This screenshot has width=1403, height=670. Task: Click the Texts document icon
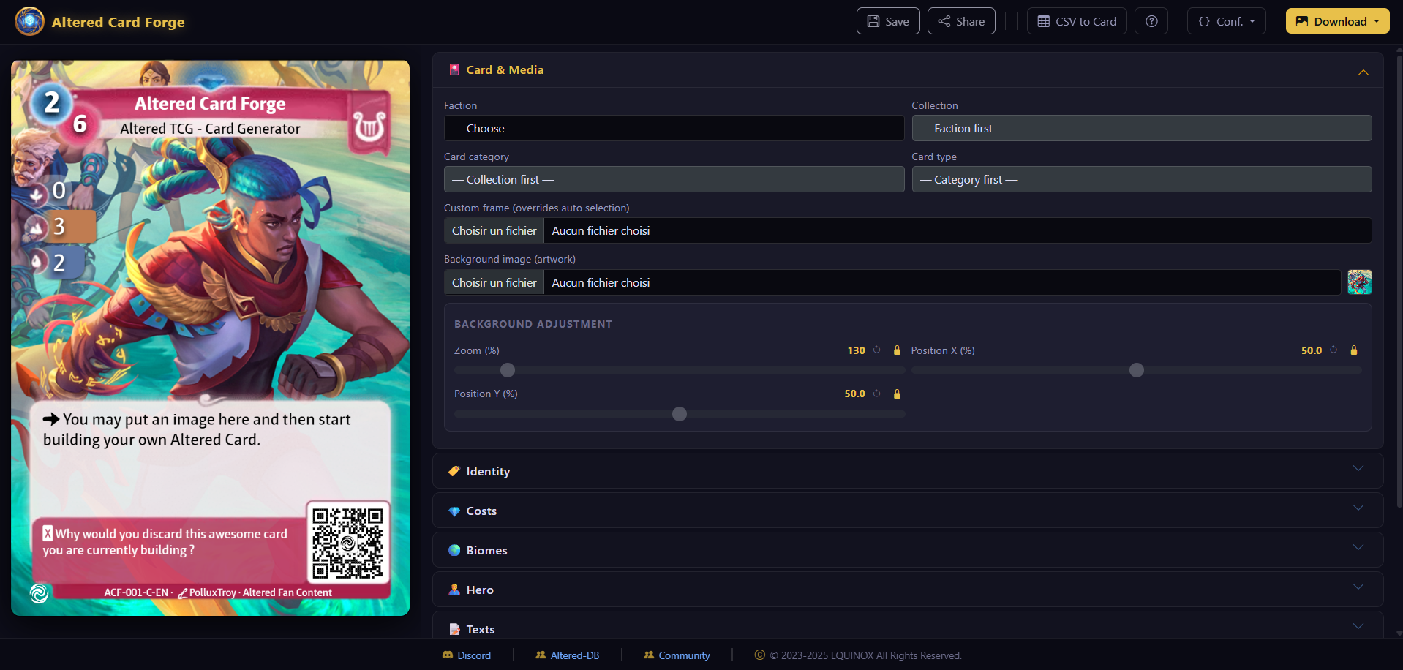pos(454,629)
